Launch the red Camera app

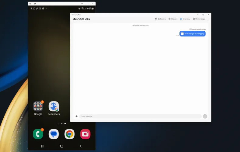click(x=85, y=134)
